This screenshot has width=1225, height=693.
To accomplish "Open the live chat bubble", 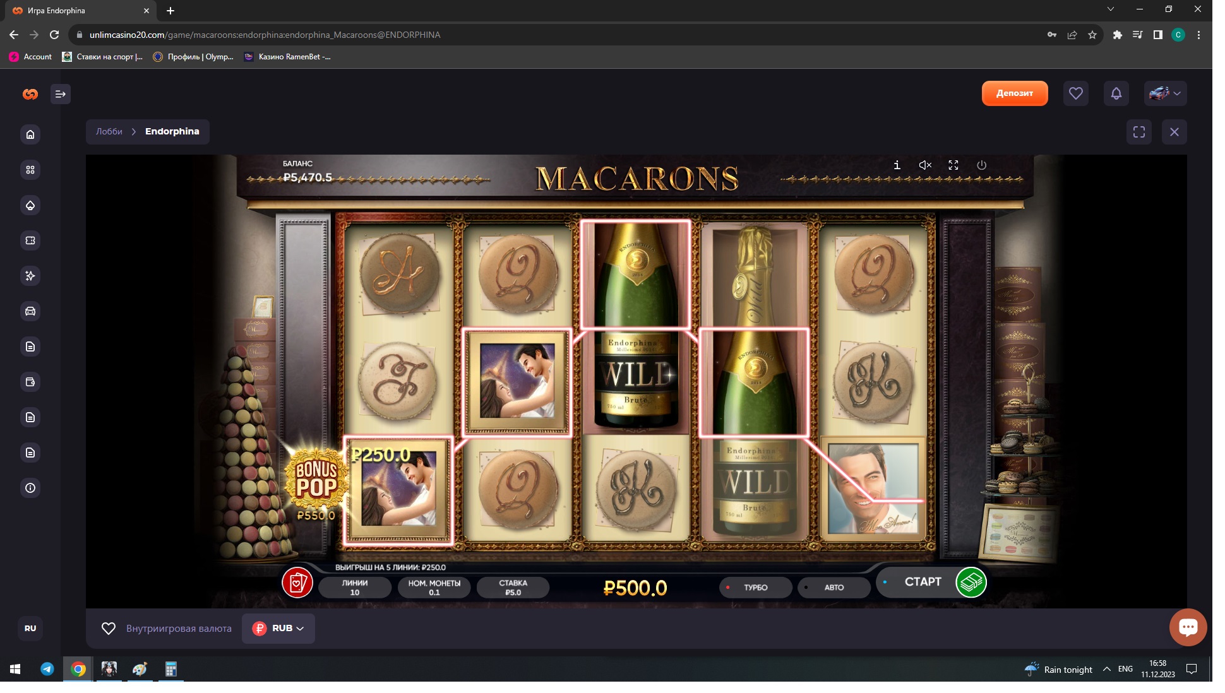I will (1188, 627).
